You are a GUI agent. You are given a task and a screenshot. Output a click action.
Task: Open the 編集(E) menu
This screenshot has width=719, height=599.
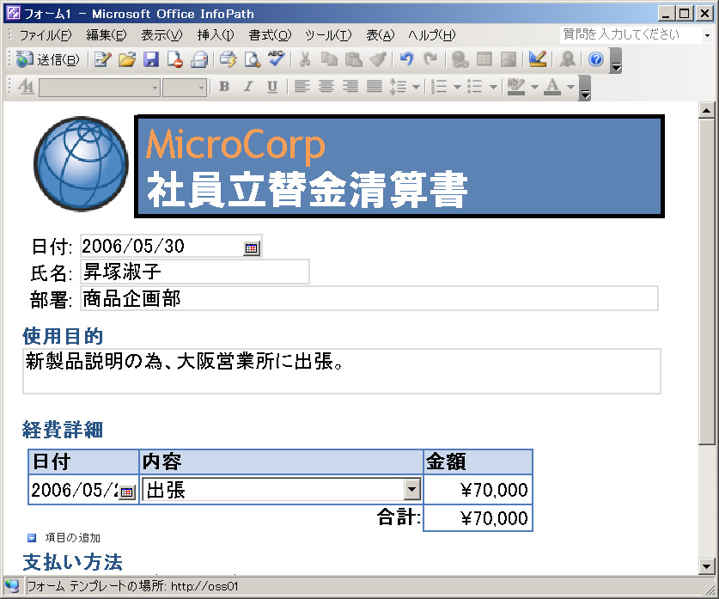click(x=107, y=35)
